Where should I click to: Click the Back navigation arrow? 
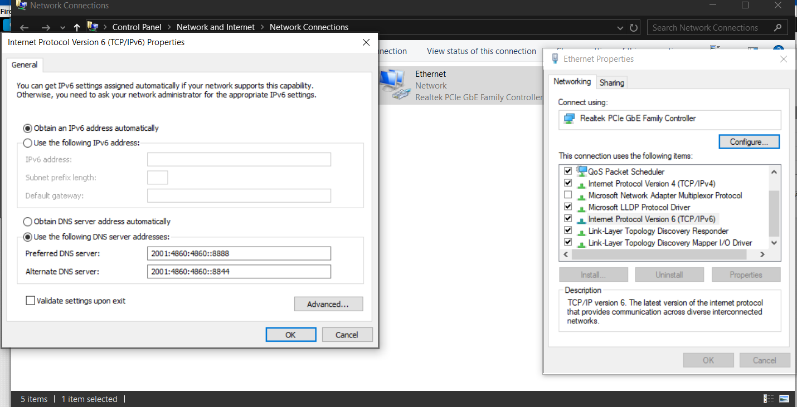pyautogui.click(x=24, y=27)
